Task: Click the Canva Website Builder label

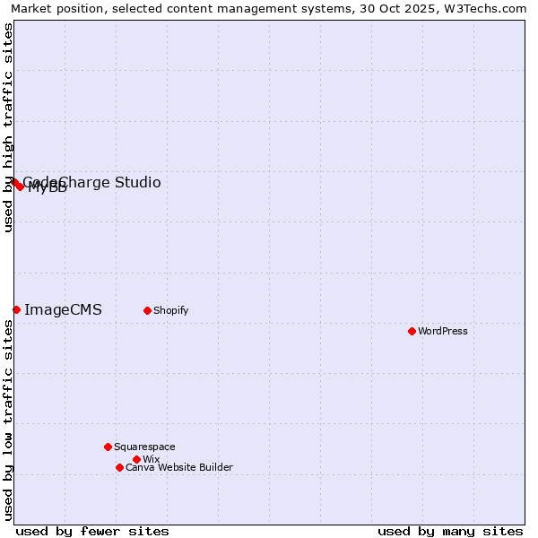Action: [178, 467]
